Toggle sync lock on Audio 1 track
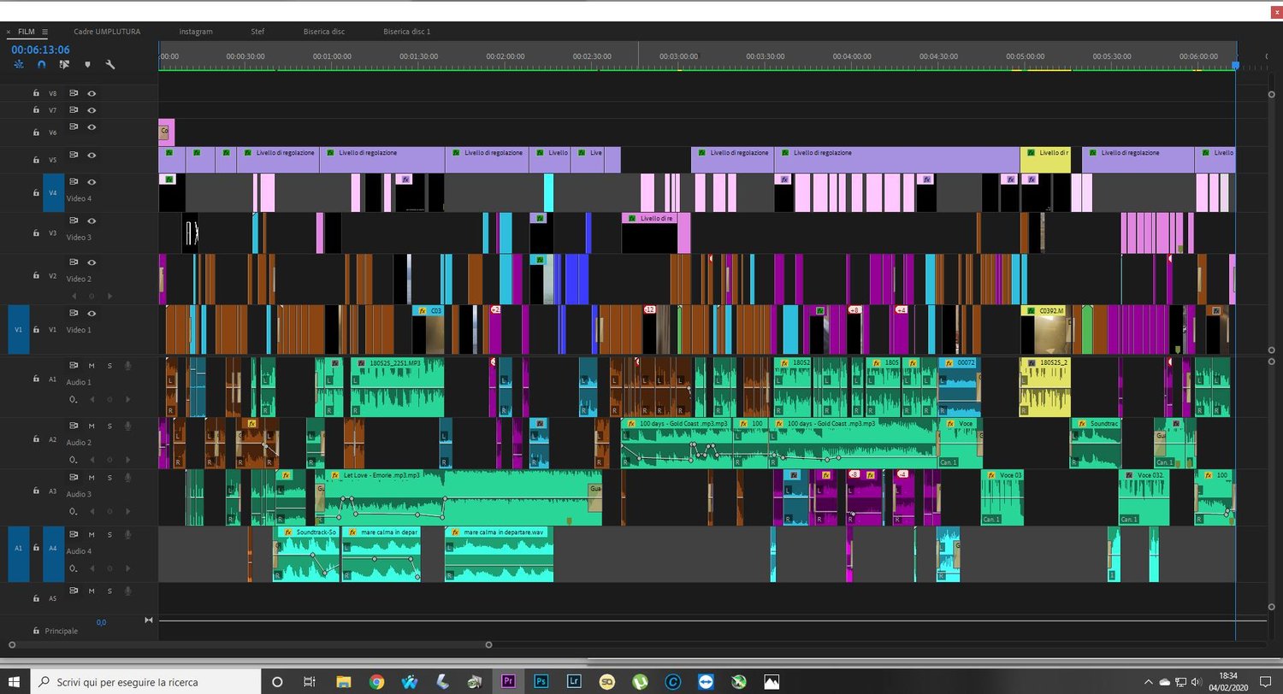Viewport: 1283px width, 694px height. coord(74,366)
